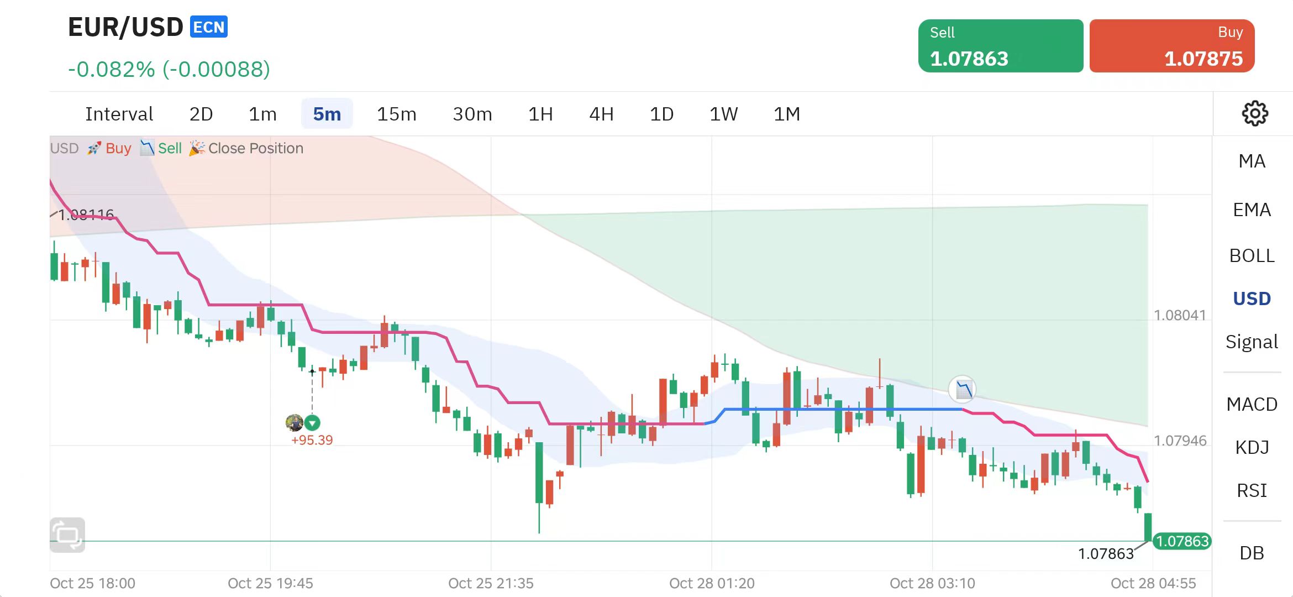Viewport: 1293px width, 597px height.
Task: Toggle the MA indicator
Action: point(1252,161)
